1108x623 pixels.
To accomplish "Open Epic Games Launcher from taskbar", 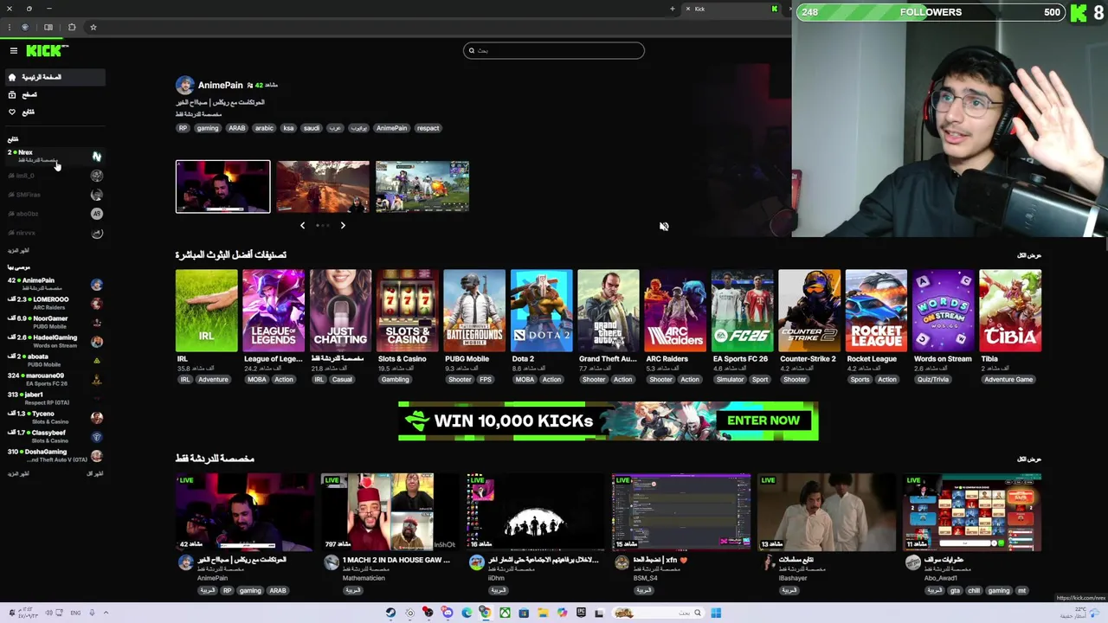I will 581,613.
